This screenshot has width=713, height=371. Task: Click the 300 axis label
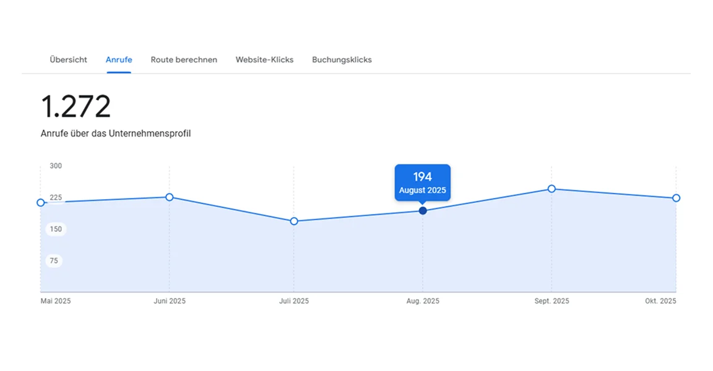55,166
